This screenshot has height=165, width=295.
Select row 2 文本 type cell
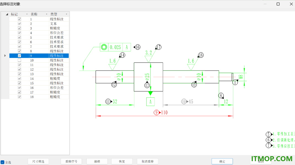pyautogui.click(x=59, y=24)
